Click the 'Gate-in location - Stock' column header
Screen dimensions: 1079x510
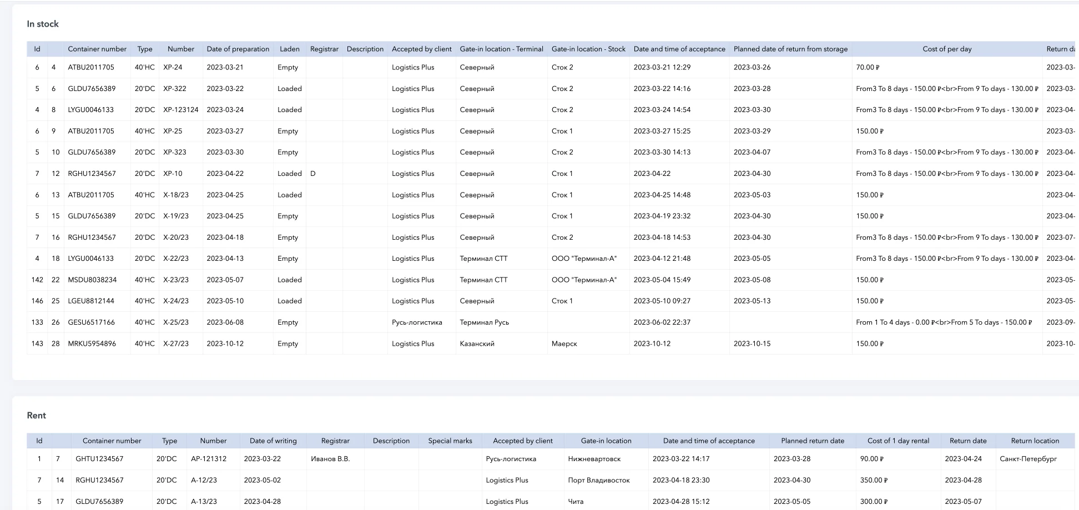(588, 49)
